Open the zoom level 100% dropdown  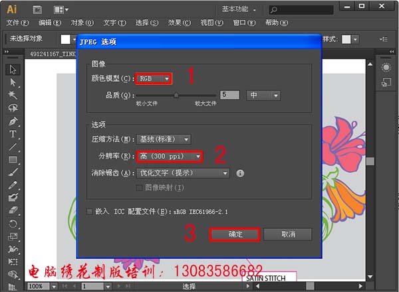pos(54,287)
